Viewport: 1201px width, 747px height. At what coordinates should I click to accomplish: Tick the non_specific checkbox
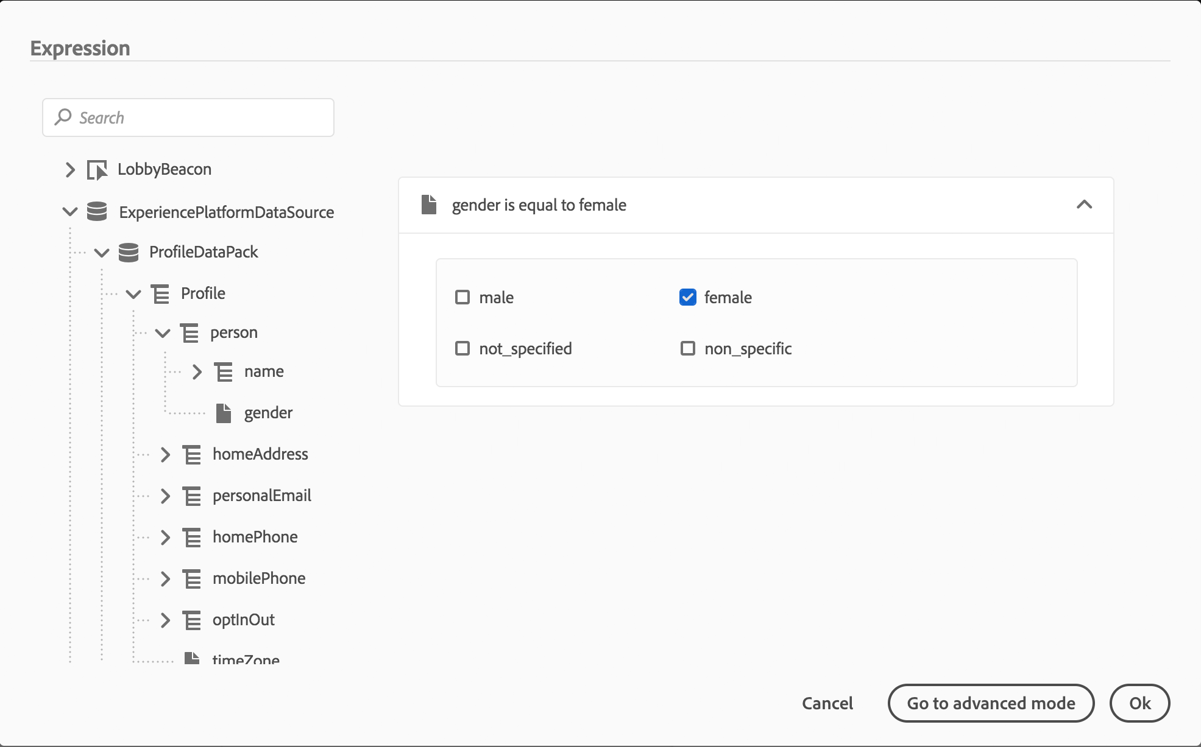click(x=687, y=348)
